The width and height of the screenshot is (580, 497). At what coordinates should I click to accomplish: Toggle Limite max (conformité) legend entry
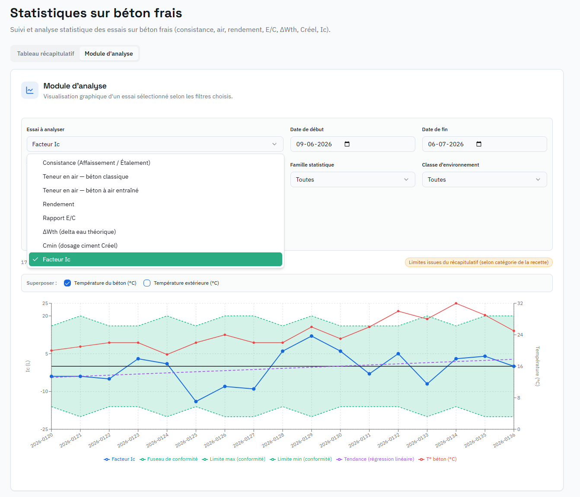[234, 459]
